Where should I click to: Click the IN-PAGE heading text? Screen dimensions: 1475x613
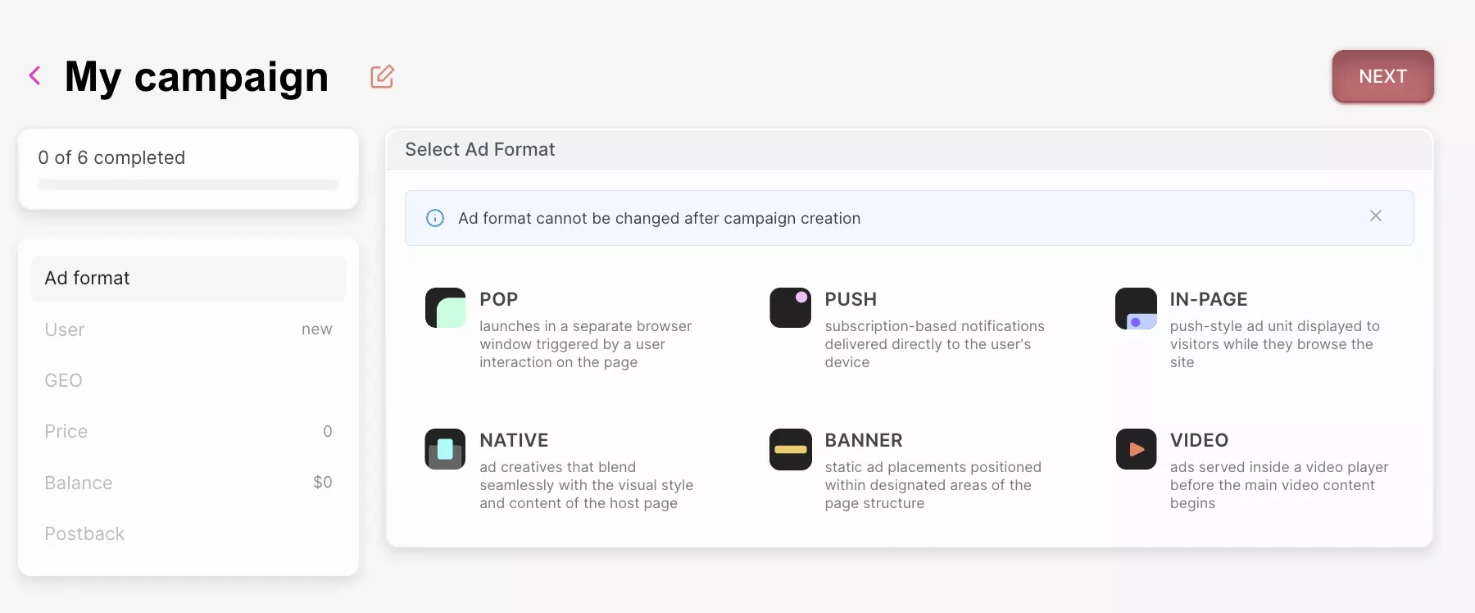pyautogui.click(x=1209, y=299)
